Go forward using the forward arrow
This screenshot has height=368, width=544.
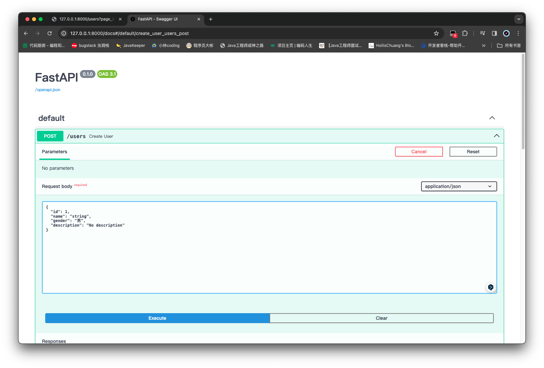pos(38,33)
